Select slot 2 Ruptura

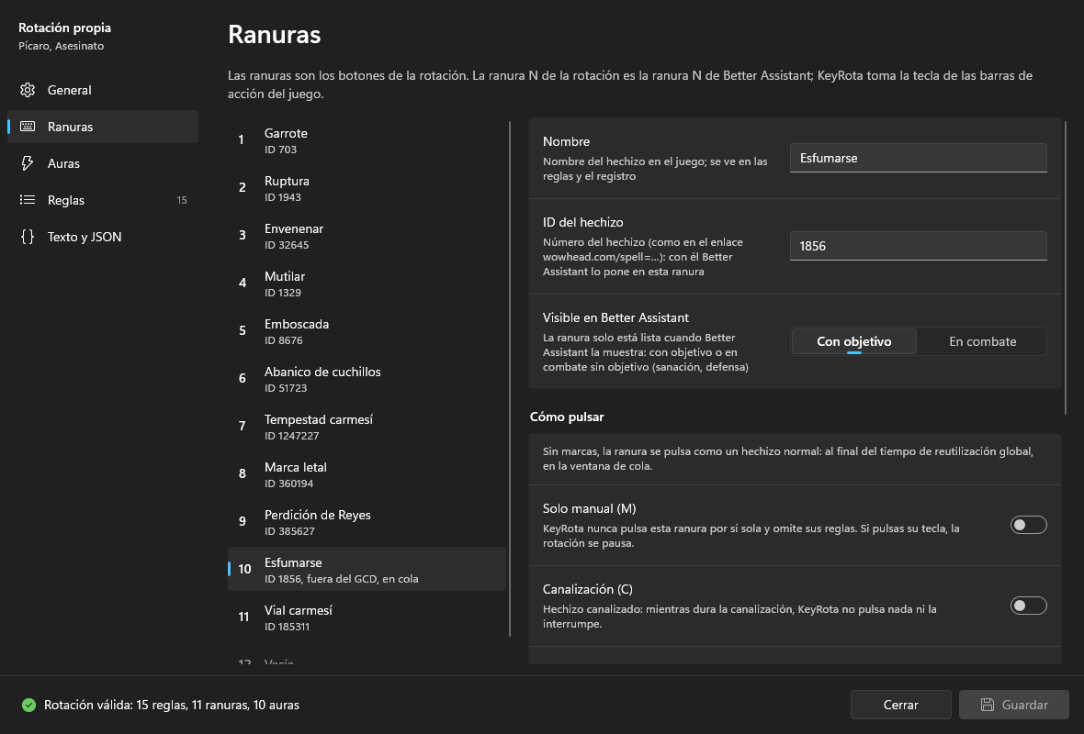367,188
